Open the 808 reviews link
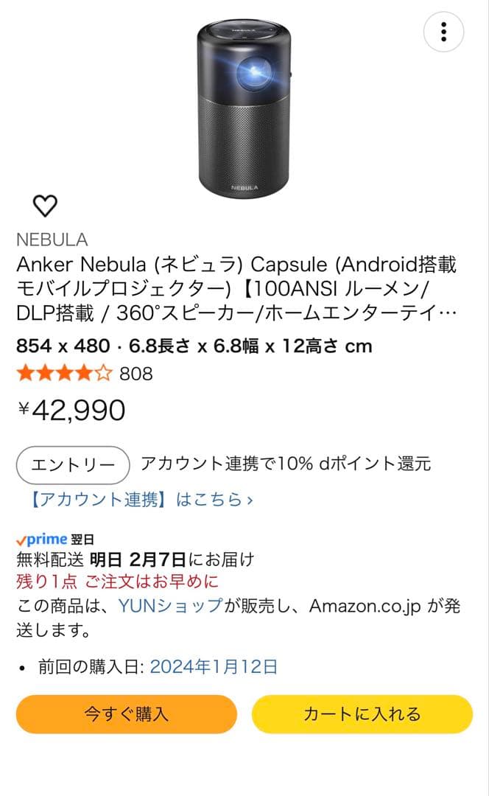The image size is (489, 796). pos(134,374)
